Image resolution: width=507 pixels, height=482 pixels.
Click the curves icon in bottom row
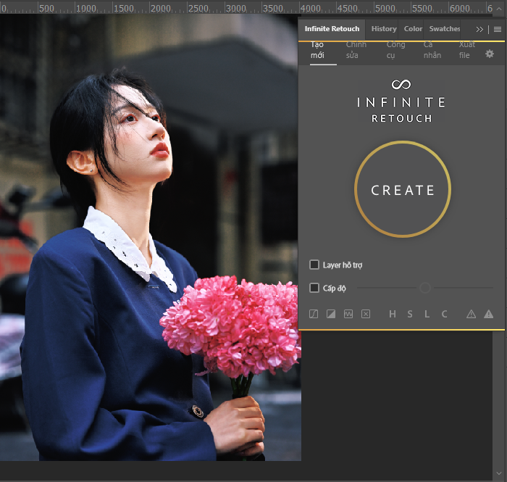point(314,314)
